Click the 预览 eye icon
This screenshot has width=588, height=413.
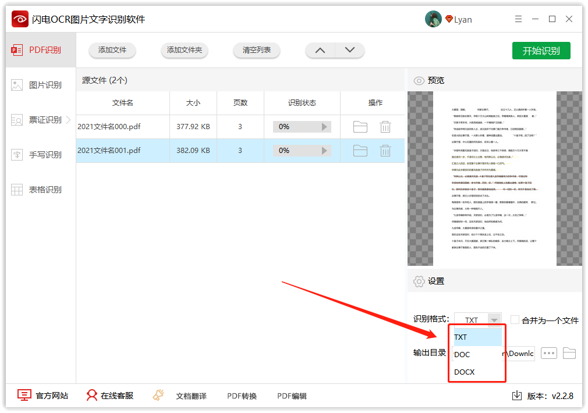419,81
